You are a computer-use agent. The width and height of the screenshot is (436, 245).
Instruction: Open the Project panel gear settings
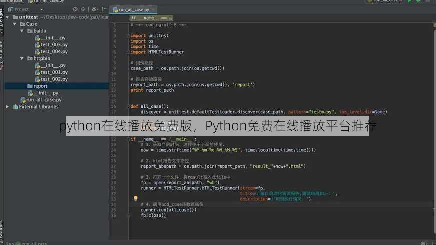tap(94, 9)
